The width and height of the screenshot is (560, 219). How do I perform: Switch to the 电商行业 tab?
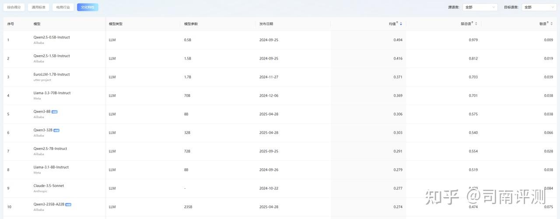[63, 7]
